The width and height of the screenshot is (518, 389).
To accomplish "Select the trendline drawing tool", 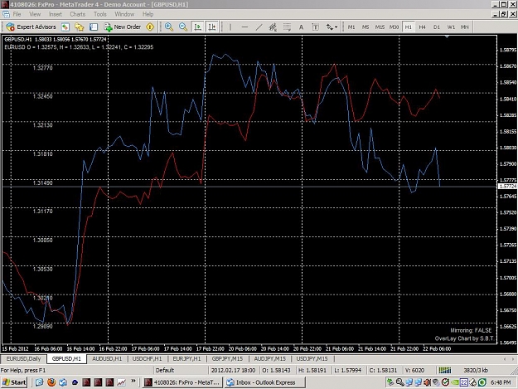I will (259, 27).
